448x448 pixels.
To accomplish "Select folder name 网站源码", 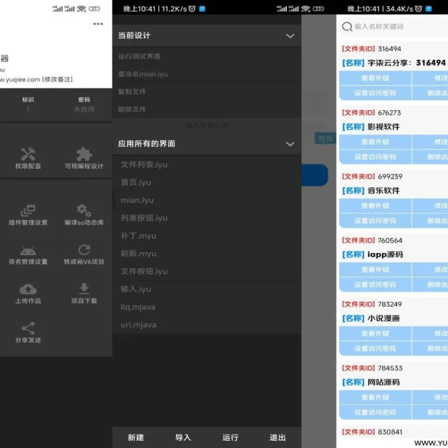I will pos(384,382).
